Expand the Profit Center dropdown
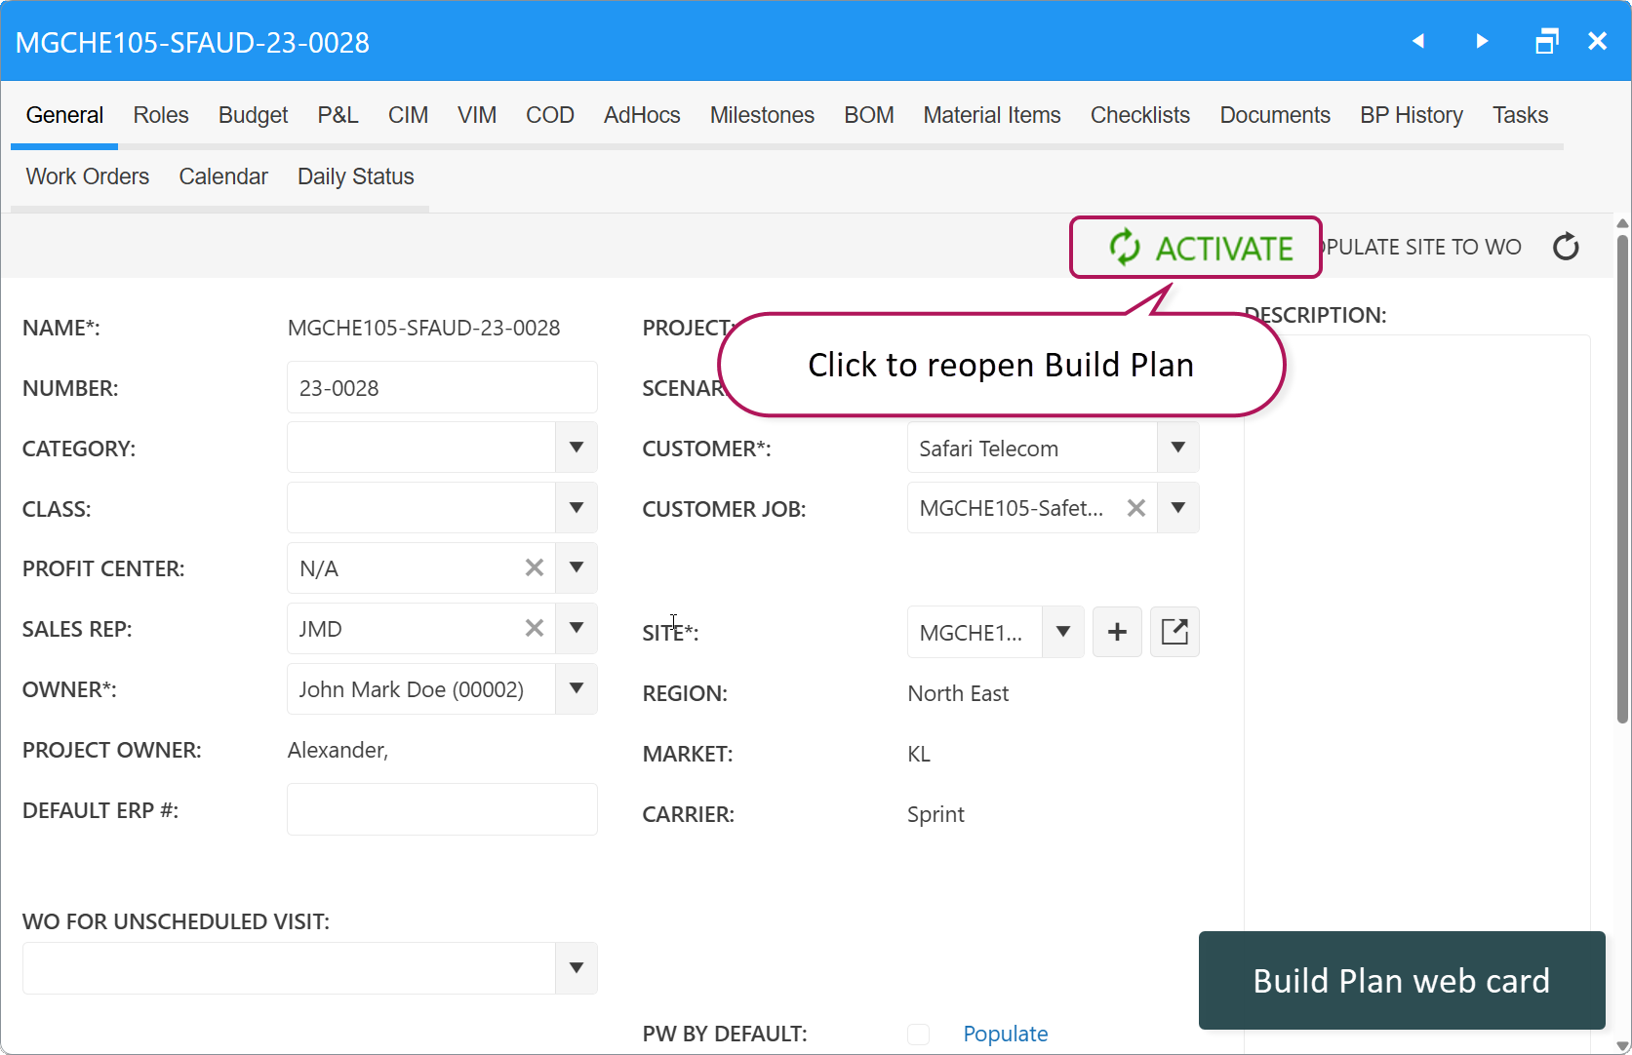 577,568
